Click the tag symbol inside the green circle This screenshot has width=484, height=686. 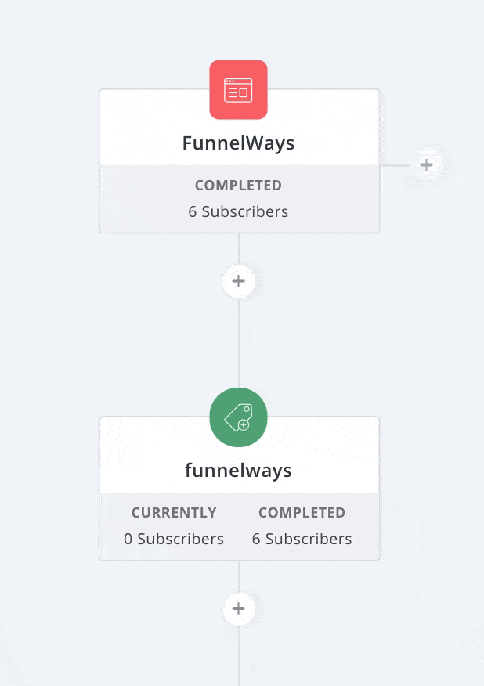click(x=238, y=417)
